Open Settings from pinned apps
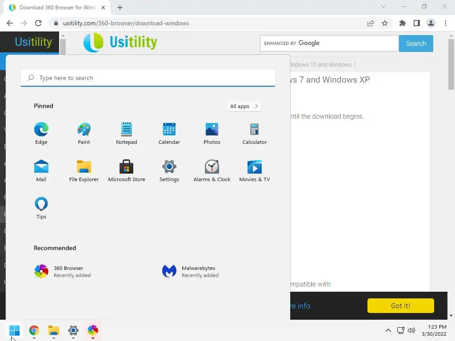Image resolution: width=455 pixels, height=341 pixels. (x=169, y=170)
